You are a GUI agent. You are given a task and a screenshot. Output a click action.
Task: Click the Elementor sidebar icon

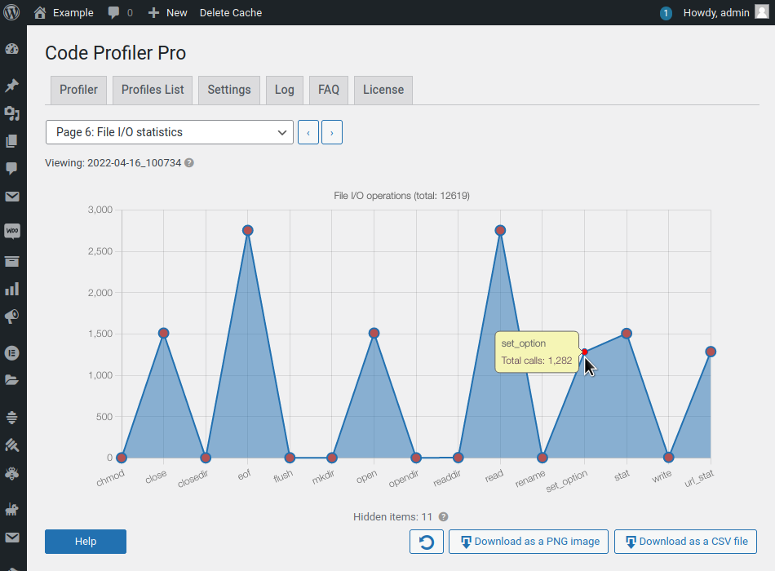point(12,352)
